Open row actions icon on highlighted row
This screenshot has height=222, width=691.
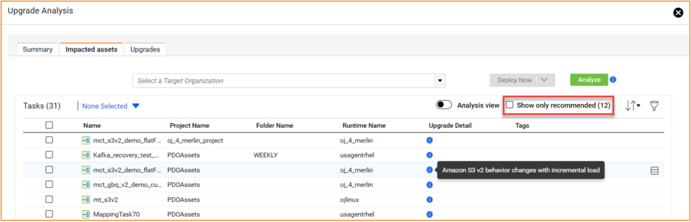pos(654,170)
